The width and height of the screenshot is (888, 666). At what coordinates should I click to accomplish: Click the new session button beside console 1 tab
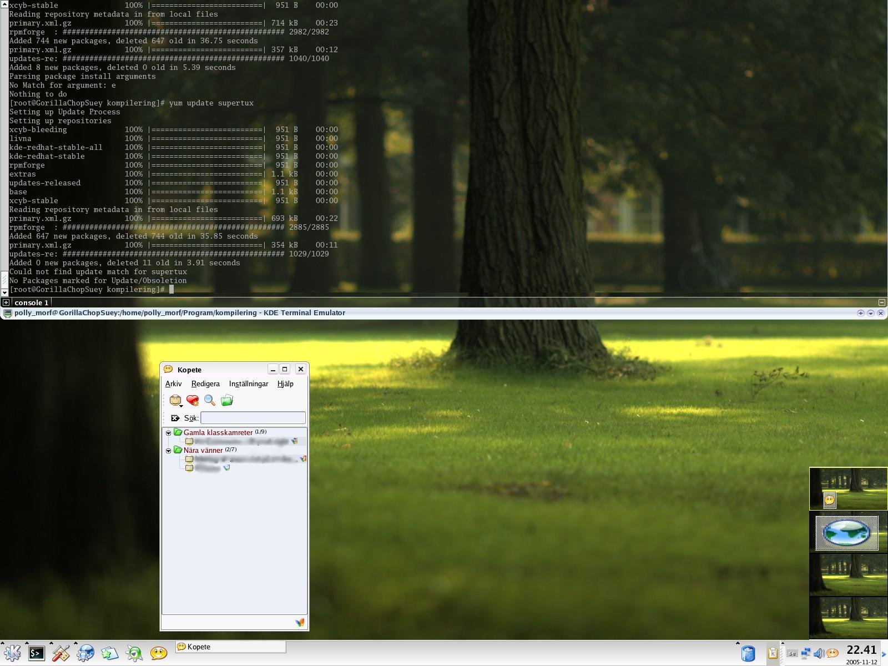pos(6,302)
